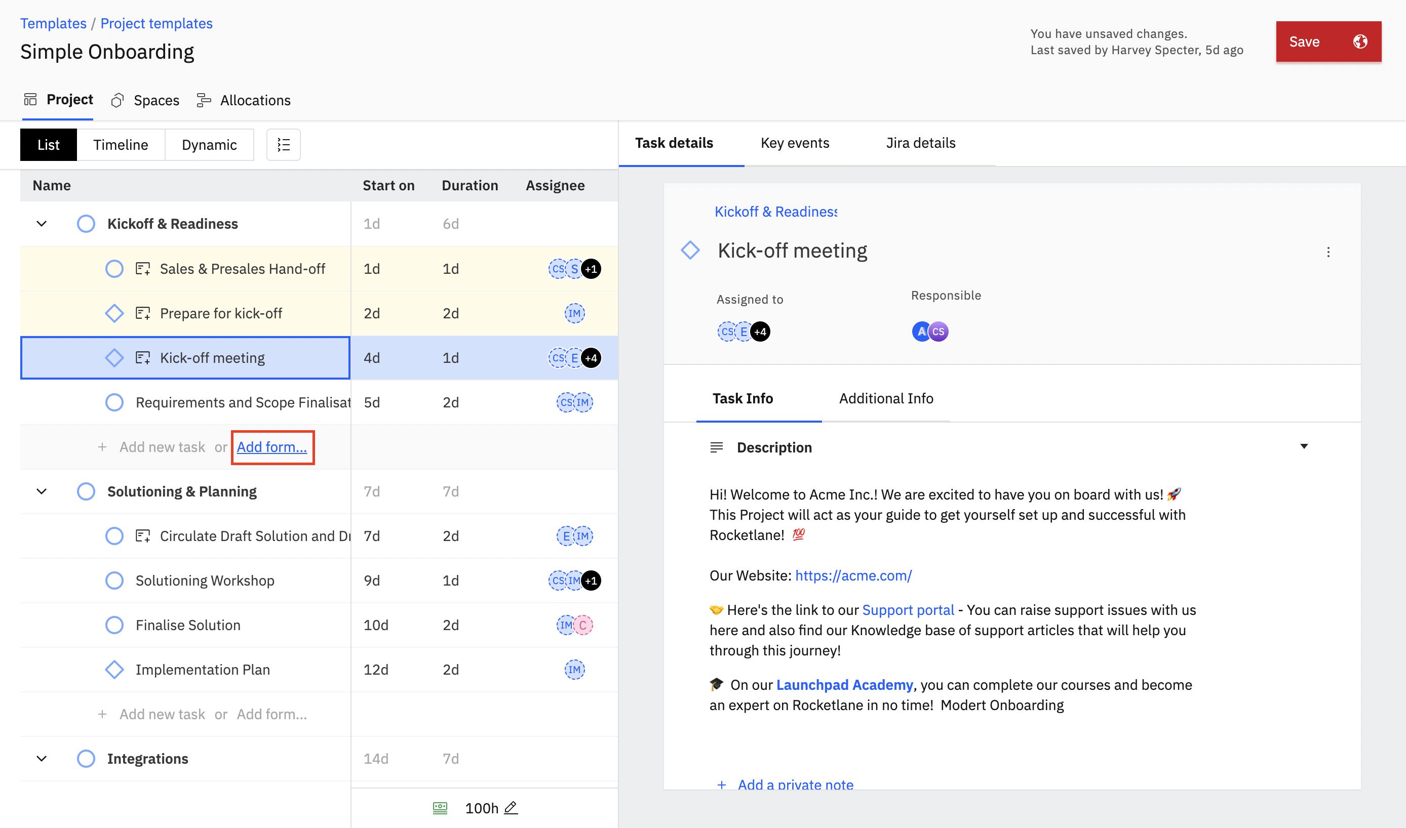Toggle status circle of Requirements and Scope task
Screen dimensions: 1406x828
114,402
